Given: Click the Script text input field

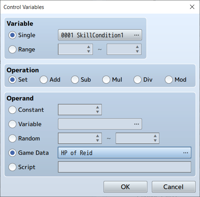Looking at the screenshot, I should pyautogui.click(x=124, y=167).
